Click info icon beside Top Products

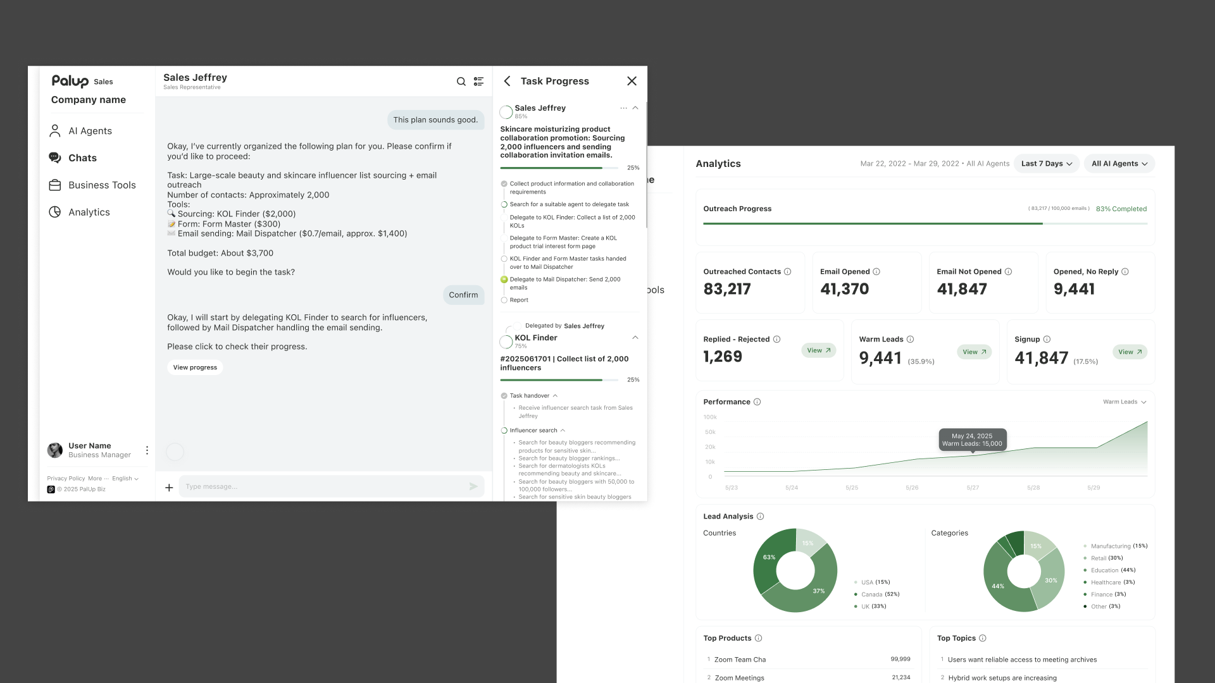(x=759, y=639)
